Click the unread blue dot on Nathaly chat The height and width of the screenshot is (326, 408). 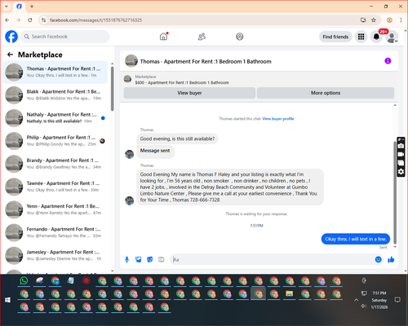pyautogui.click(x=103, y=118)
